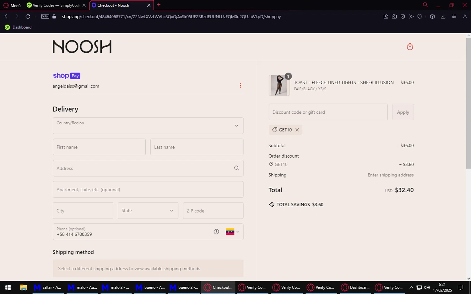Click the volume speaker tray icon
Image resolution: width=471 pixels, height=294 pixels.
(x=427, y=287)
